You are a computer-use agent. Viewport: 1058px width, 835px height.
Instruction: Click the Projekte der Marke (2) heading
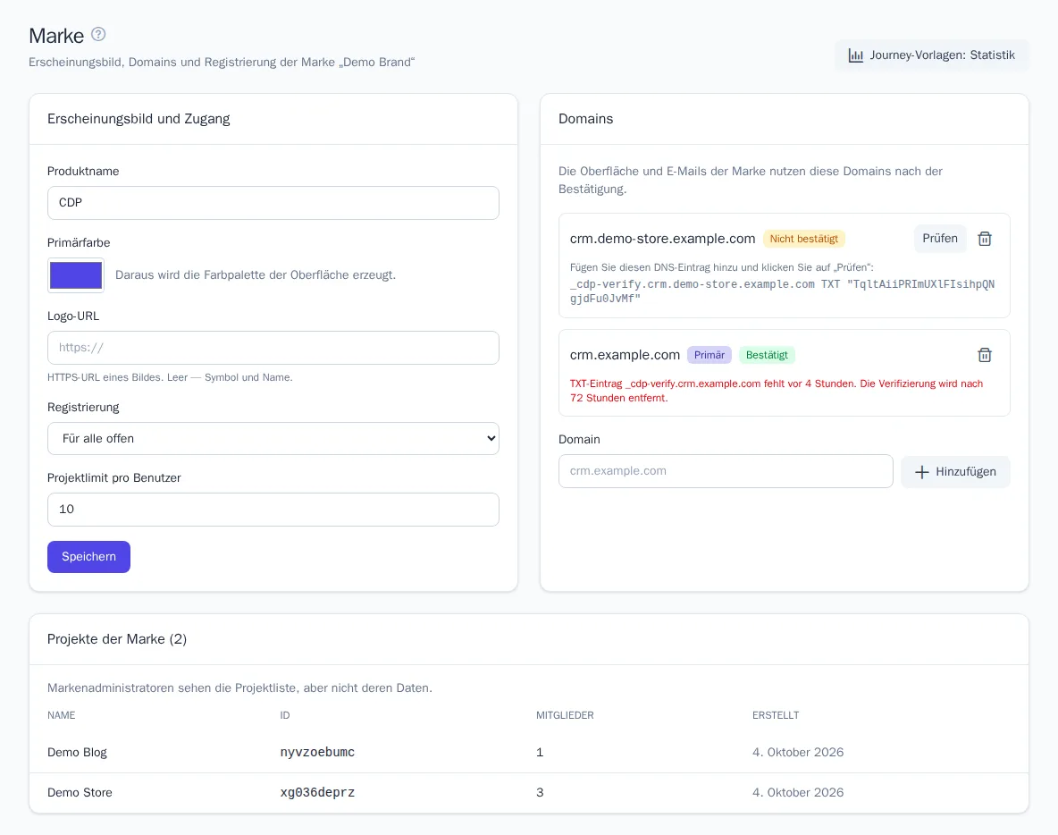click(x=117, y=639)
